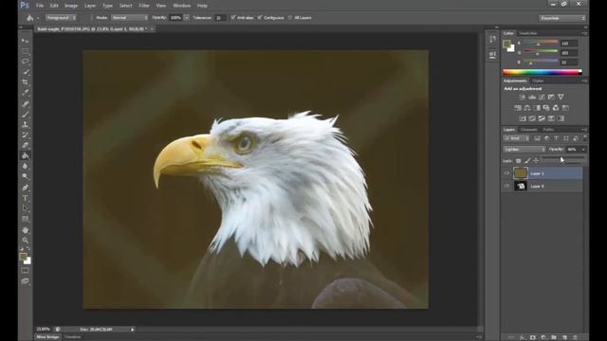The height and width of the screenshot is (341, 607).
Task: Select the Horizontal Type tool
Action: (x=26, y=198)
